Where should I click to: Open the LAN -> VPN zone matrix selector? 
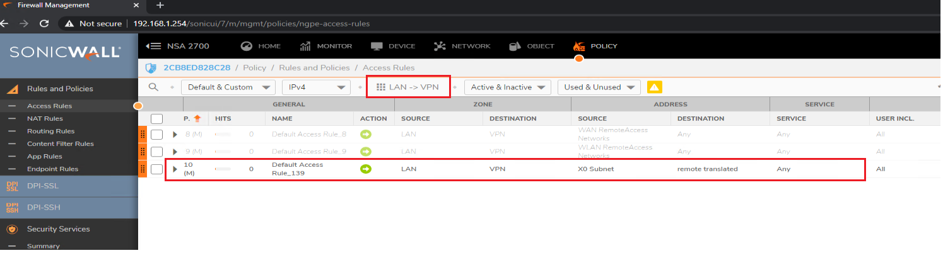pyautogui.click(x=408, y=87)
